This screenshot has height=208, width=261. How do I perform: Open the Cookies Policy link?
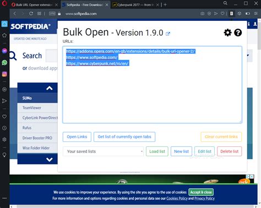pyautogui.click(x=177, y=199)
